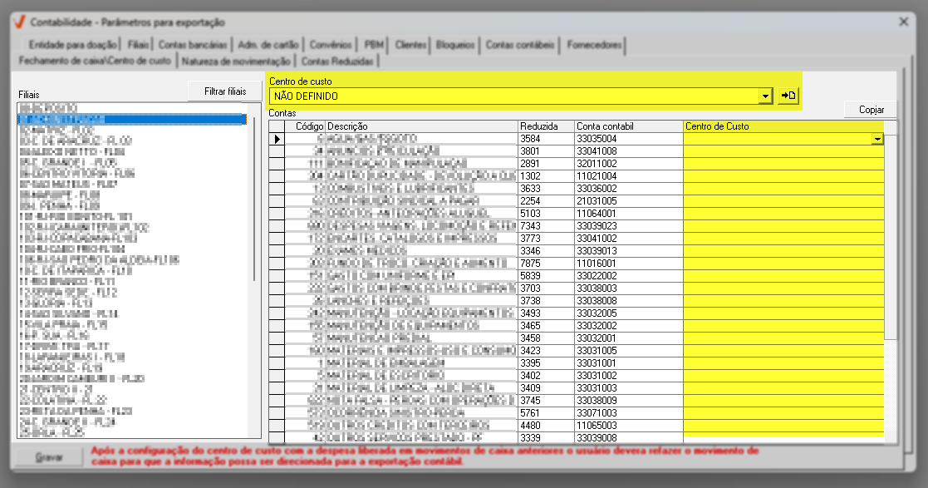Go to the Fornecedores tab
The image size is (928, 488).
595,45
